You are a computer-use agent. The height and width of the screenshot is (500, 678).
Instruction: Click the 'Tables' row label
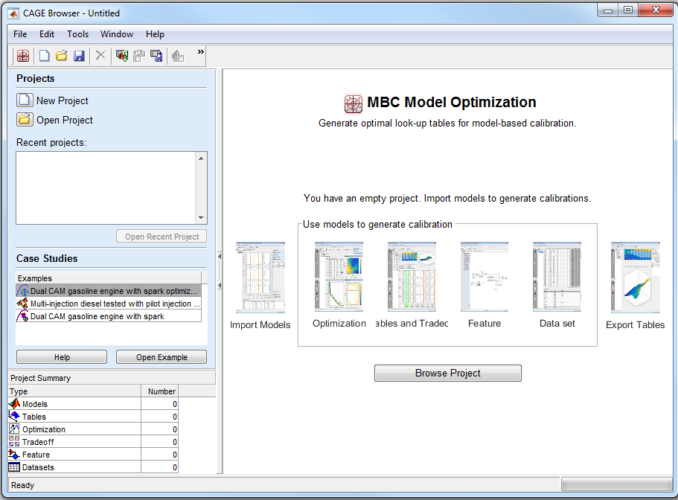[34, 417]
